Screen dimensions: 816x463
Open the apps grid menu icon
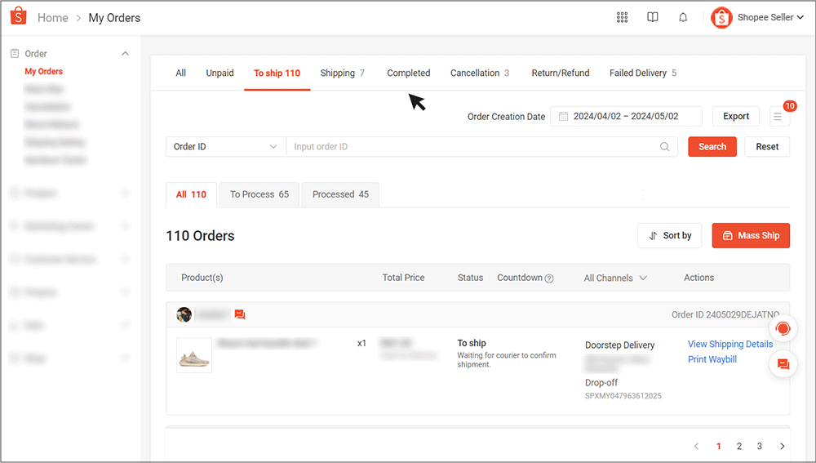(622, 17)
